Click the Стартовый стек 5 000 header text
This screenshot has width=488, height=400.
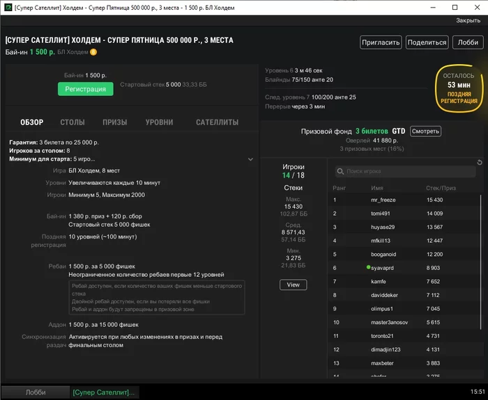click(163, 85)
